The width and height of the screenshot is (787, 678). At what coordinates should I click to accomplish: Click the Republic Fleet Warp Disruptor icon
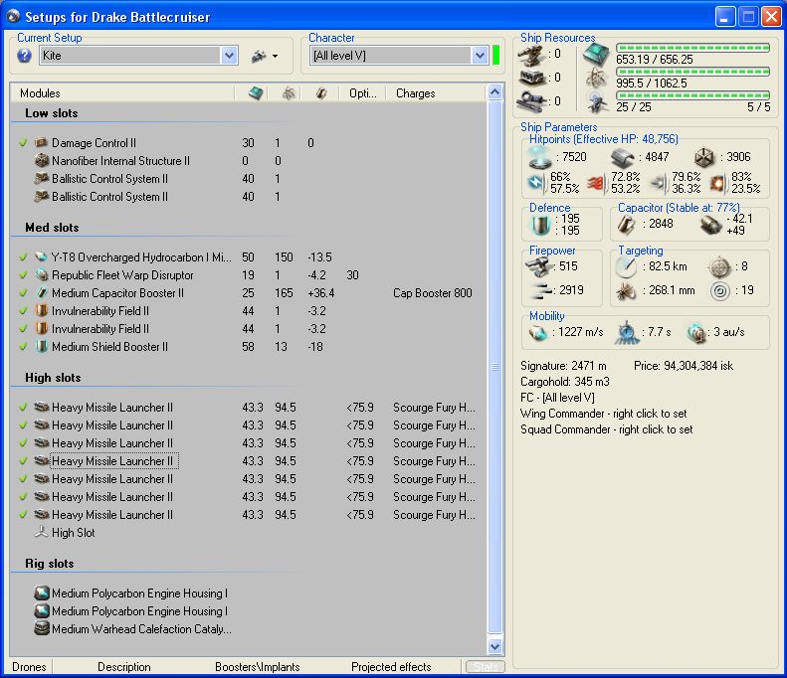(41, 274)
